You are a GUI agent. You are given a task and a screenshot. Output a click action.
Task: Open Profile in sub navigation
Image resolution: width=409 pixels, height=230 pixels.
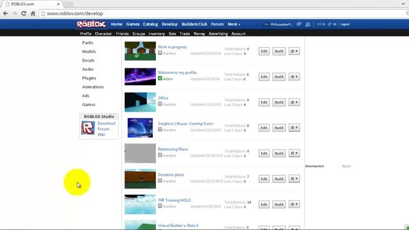click(x=86, y=34)
